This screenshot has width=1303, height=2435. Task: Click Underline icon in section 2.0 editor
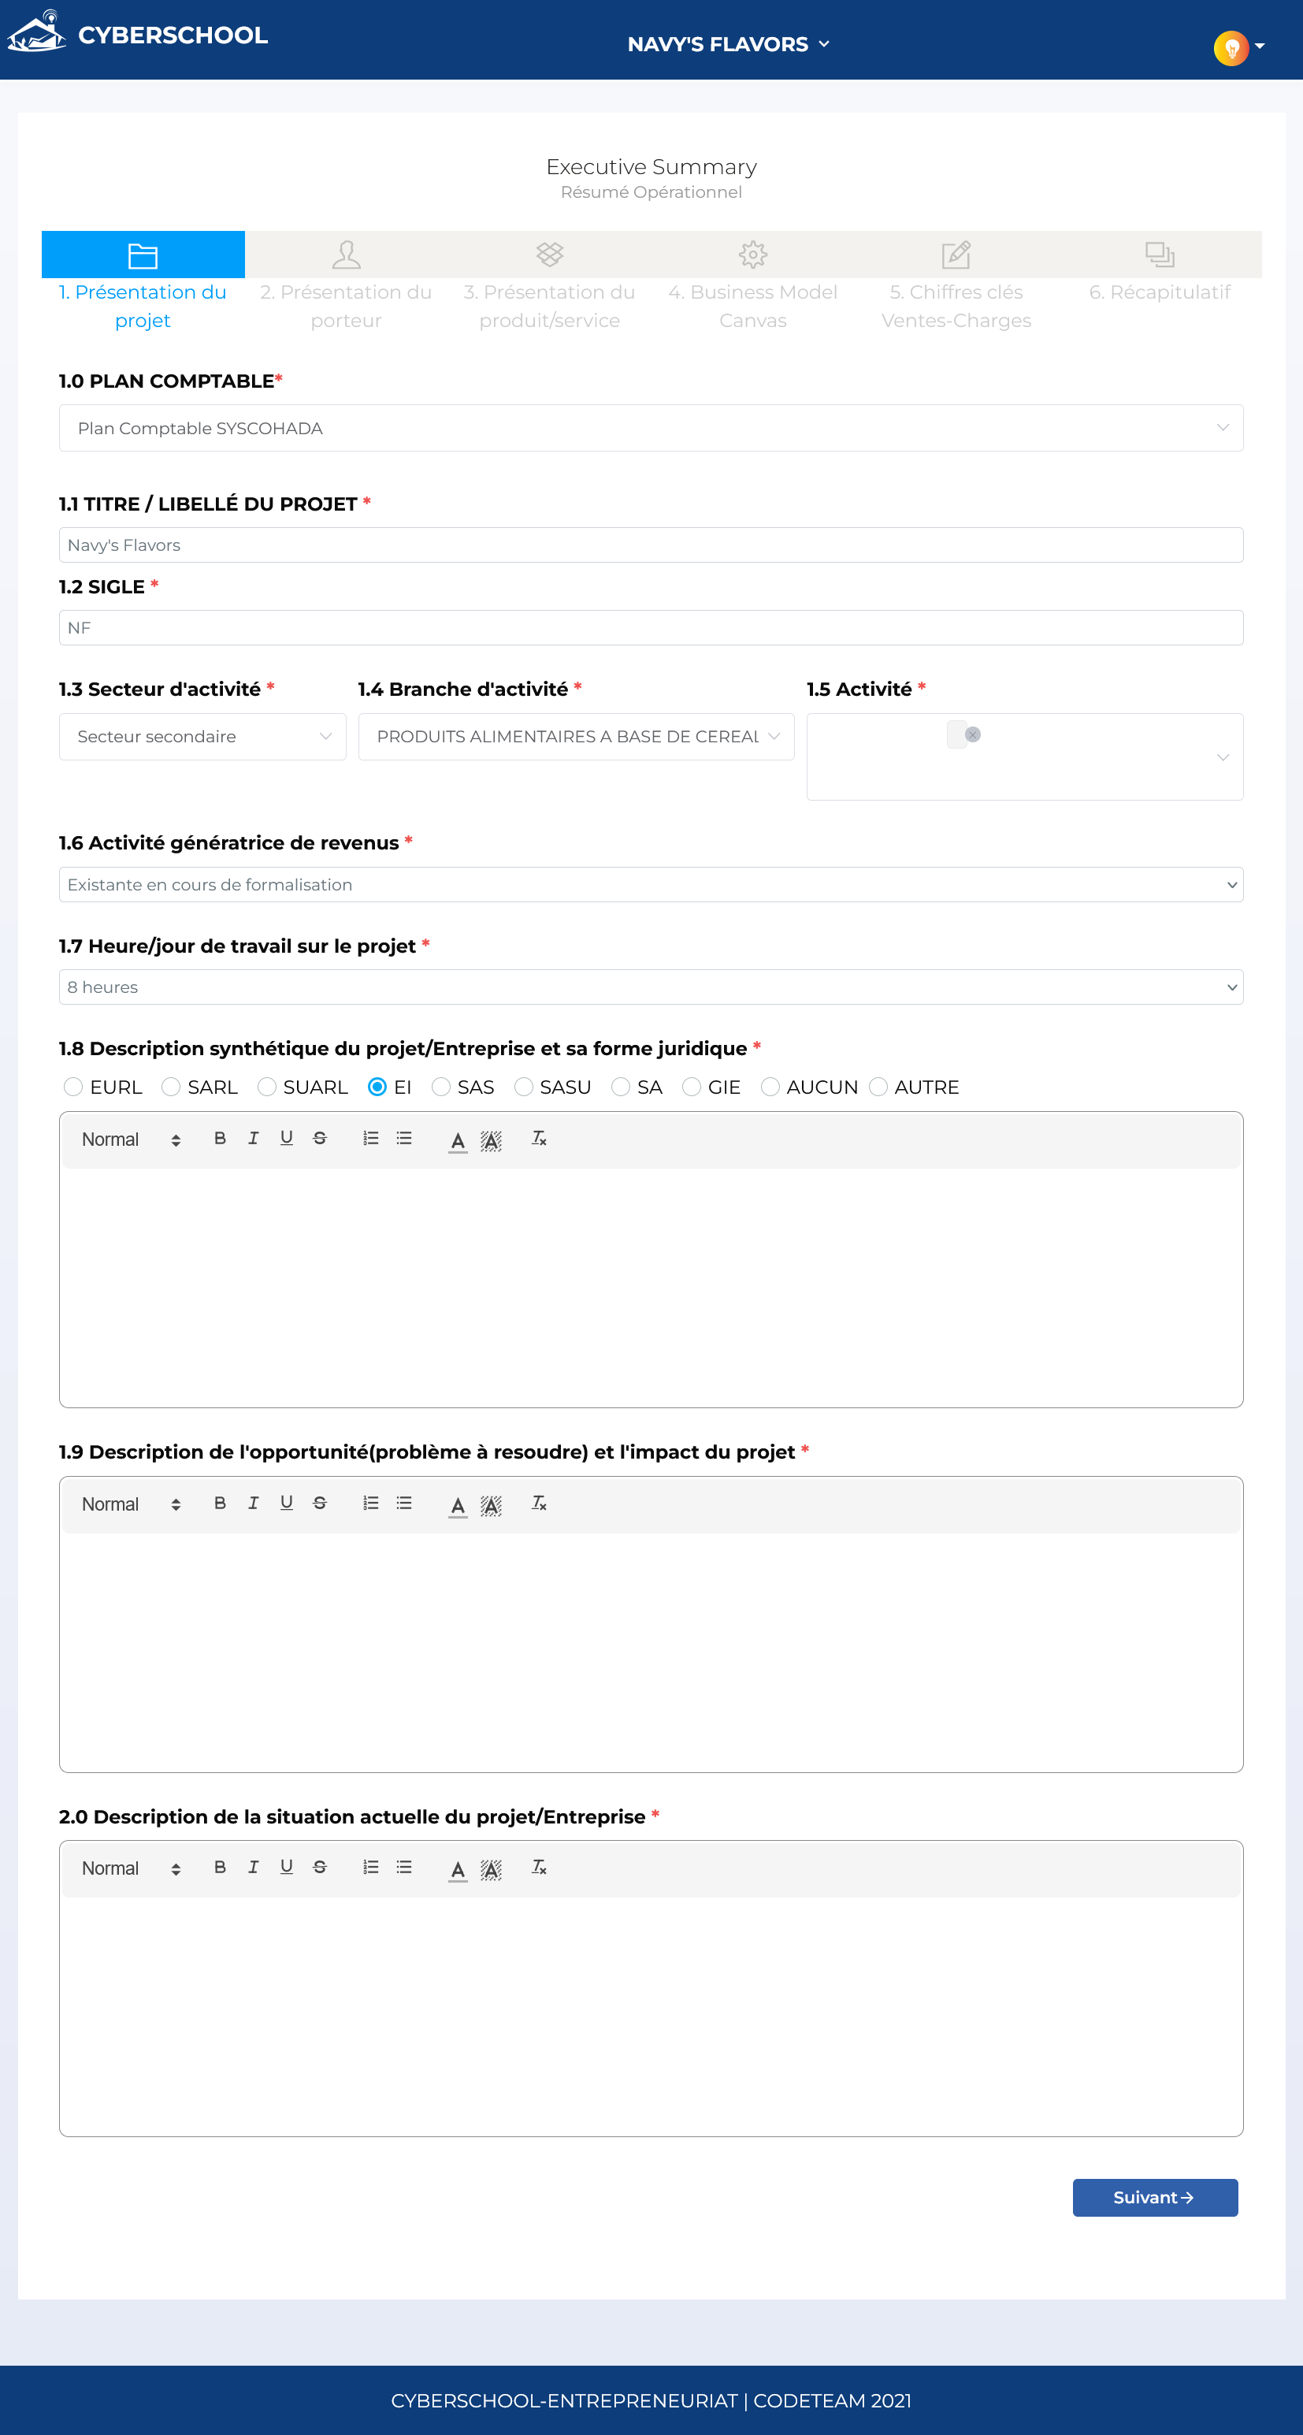pos(286,1867)
